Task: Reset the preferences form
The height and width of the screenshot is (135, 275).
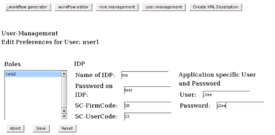Action: point(67,128)
